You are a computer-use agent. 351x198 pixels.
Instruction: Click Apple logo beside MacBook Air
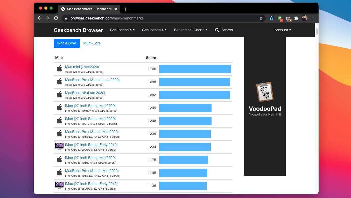[x=59, y=95]
